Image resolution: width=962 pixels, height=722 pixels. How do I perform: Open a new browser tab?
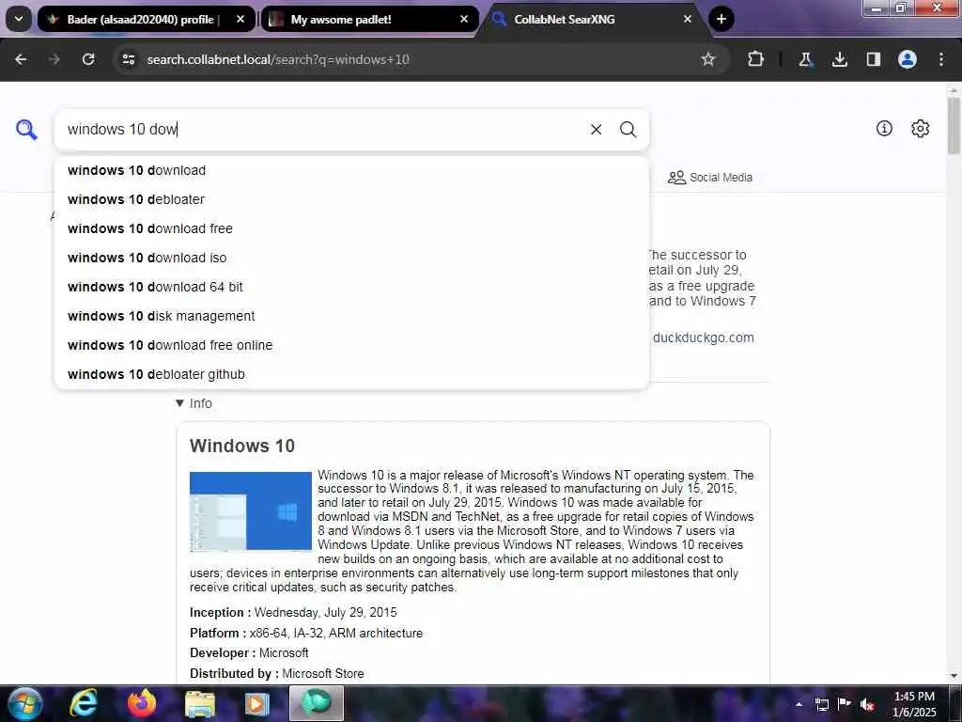(721, 19)
